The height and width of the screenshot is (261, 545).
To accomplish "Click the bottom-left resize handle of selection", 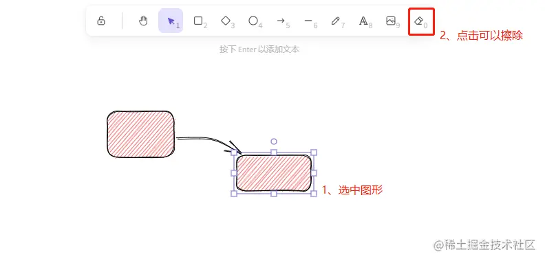I will (234, 194).
